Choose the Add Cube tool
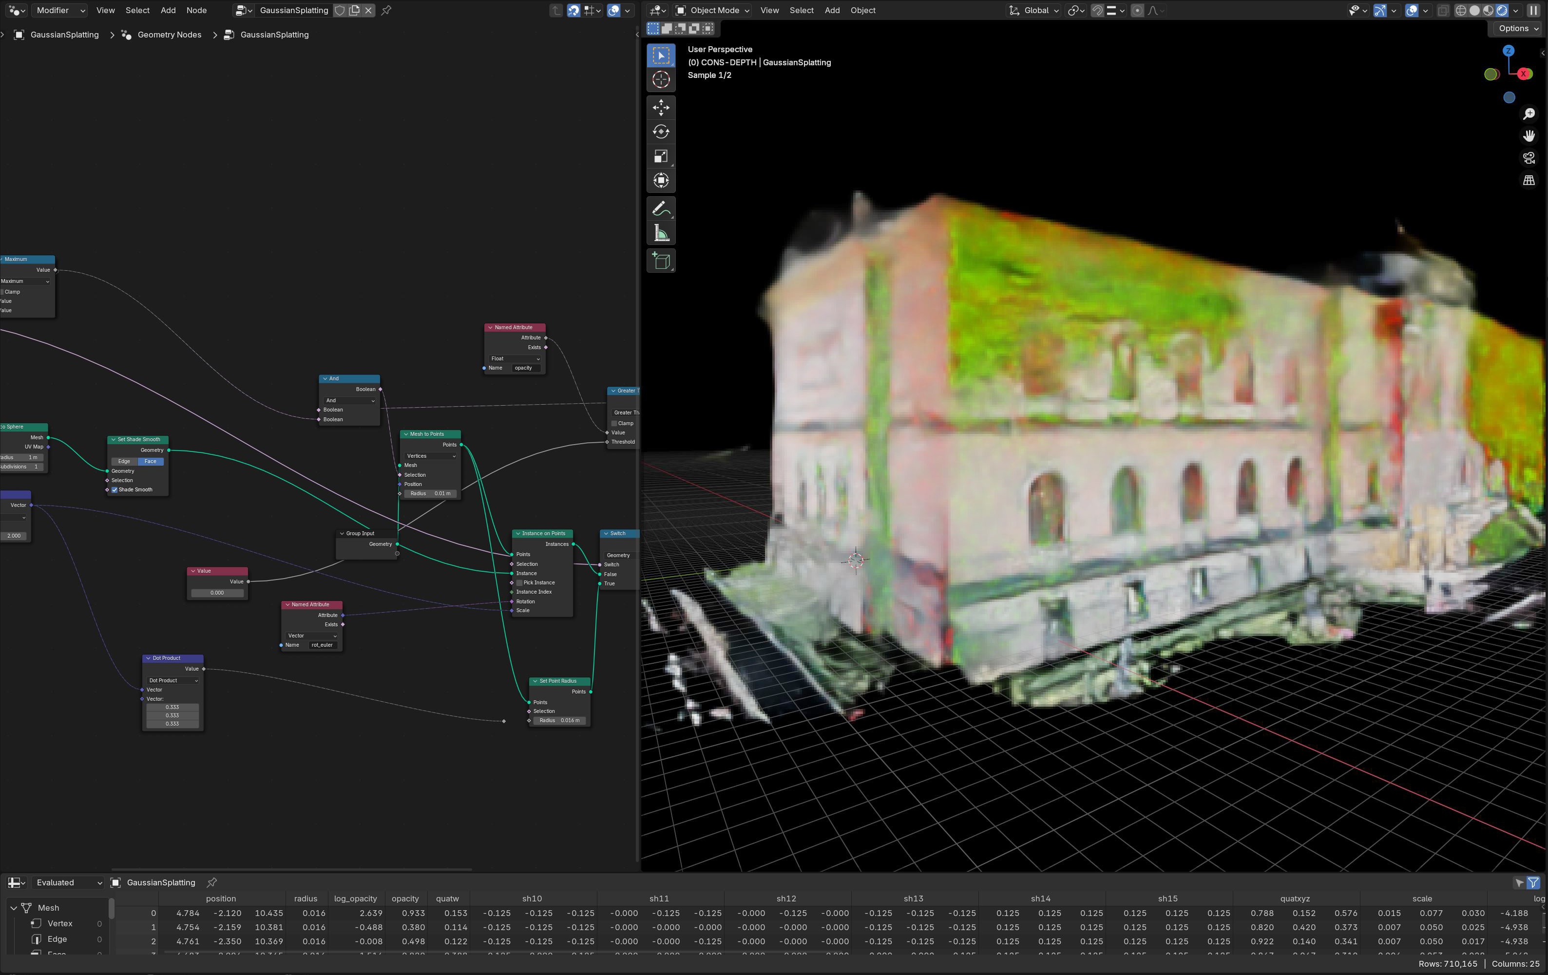The height and width of the screenshot is (975, 1548). pyautogui.click(x=661, y=261)
